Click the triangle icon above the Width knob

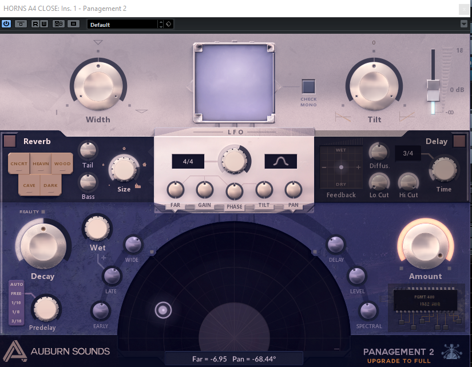98,42
